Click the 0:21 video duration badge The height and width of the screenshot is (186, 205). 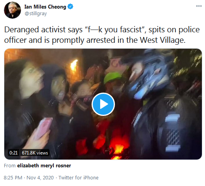[x=14, y=153]
